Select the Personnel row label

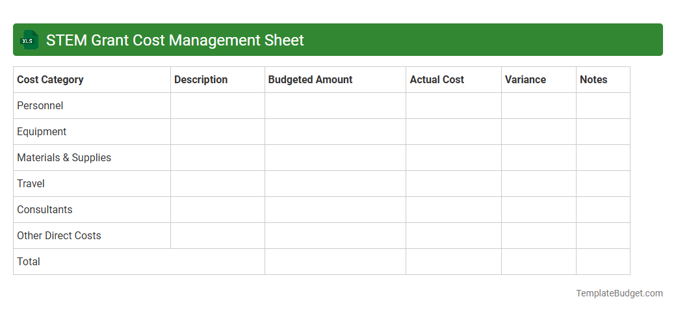pos(40,105)
